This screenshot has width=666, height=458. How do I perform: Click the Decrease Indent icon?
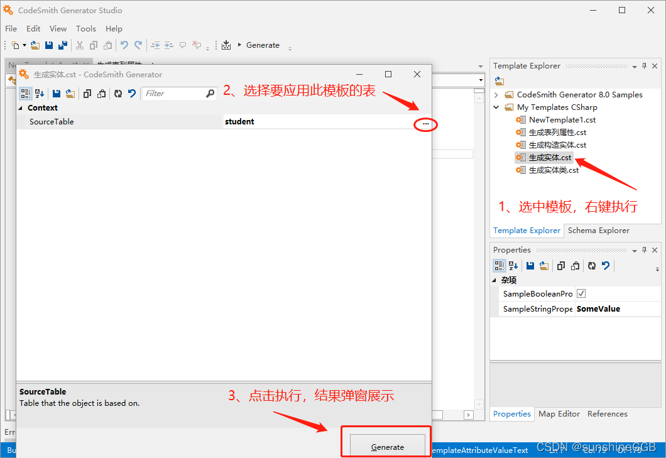pyautogui.click(x=155, y=45)
